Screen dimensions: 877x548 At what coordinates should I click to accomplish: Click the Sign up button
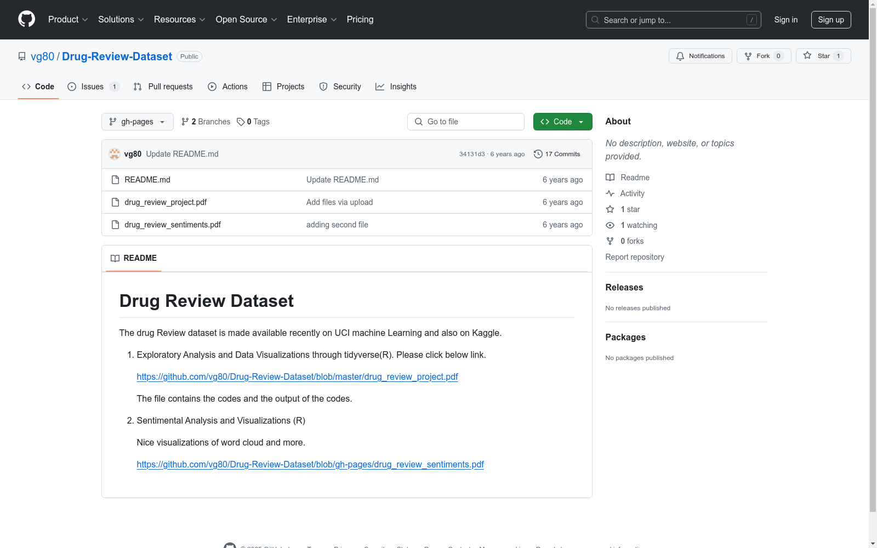coord(831,20)
